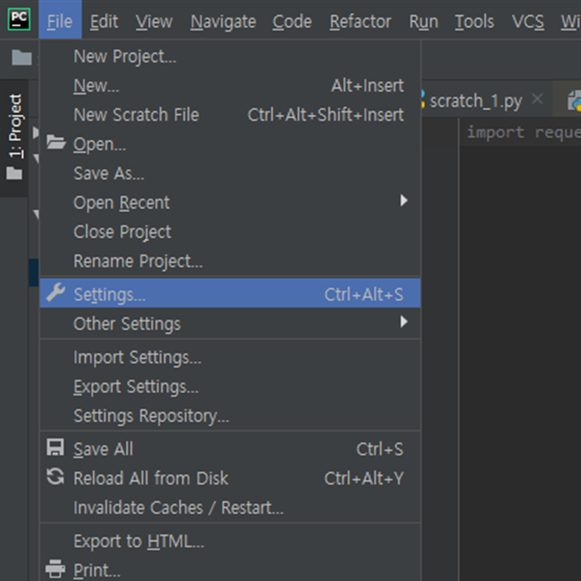Image resolution: width=581 pixels, height=581 pixels.
Task: Open the Refactor menu
Action: click(x=360, y=21)
